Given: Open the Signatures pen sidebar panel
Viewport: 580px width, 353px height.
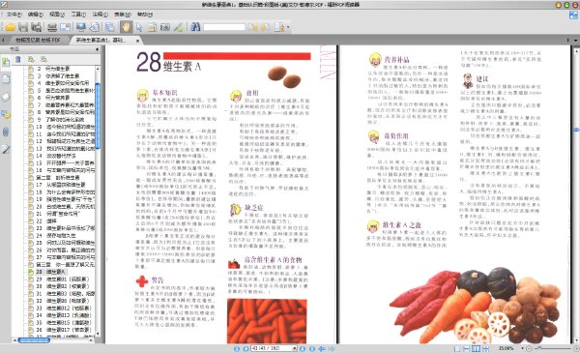Looking at the screenshot, I should pyautogui.click(x=6, y=149).
